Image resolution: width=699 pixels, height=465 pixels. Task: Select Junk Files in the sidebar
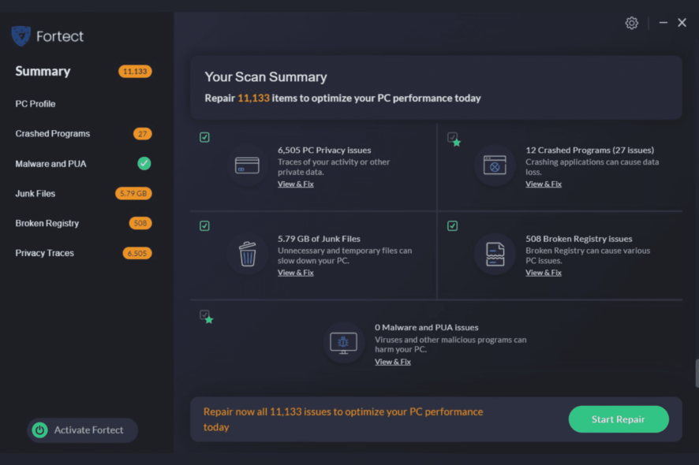36,193
